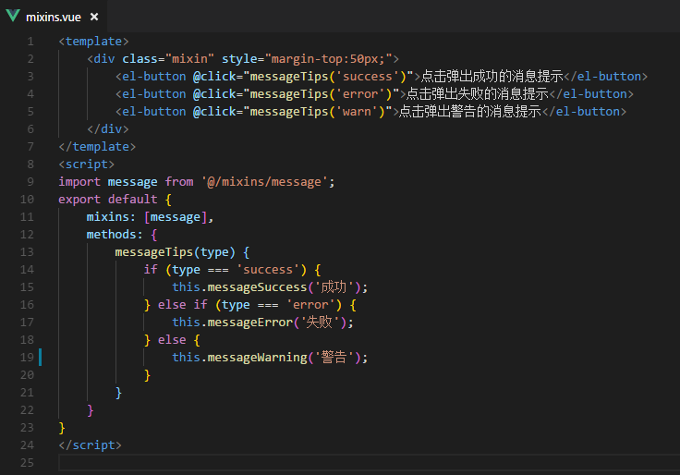Click messageTips('warn') on line 5

pyautogui.click(x=318, y=112)
